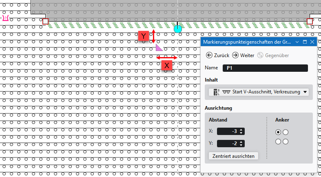The height and width of the screenshot is (177, 321).
Task: Click the pink triangle marker on canvas
Action: [x=158, y=48]
